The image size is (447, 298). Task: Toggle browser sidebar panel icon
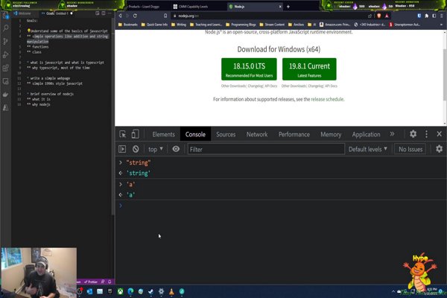(x=434, y=16)
